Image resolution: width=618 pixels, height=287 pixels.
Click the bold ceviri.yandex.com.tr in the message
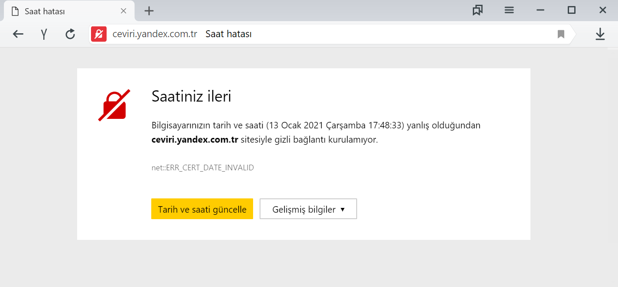(195, 140)
